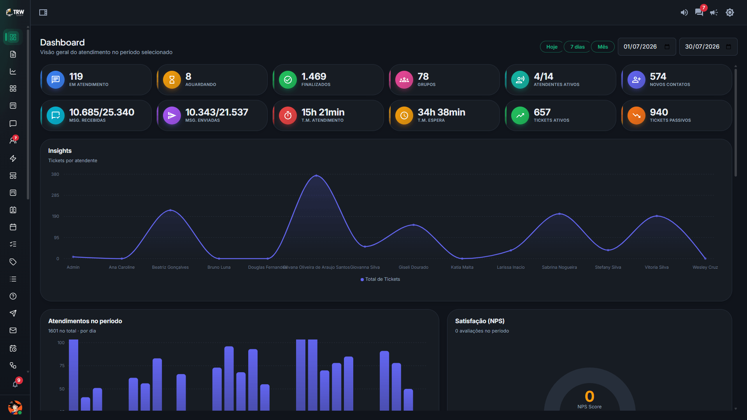Open the 574 Novos Contatos card
Viewport: 747px width, 420px height.
[x=677, y=80]
